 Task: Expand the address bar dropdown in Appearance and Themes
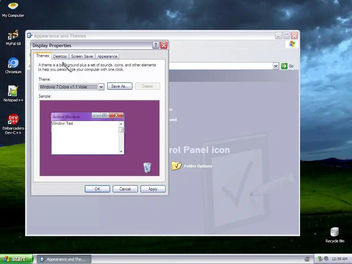[x=276, y=66]
